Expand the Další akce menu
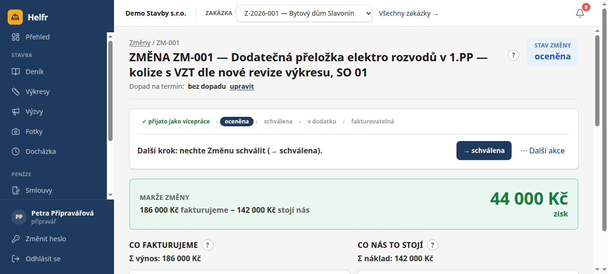This screenshot has height=274, width=608. tap(543, 151)
